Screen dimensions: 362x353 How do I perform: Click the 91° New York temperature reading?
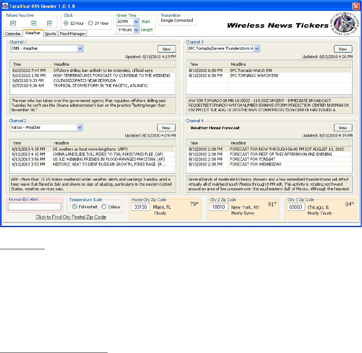click(272, 204)
